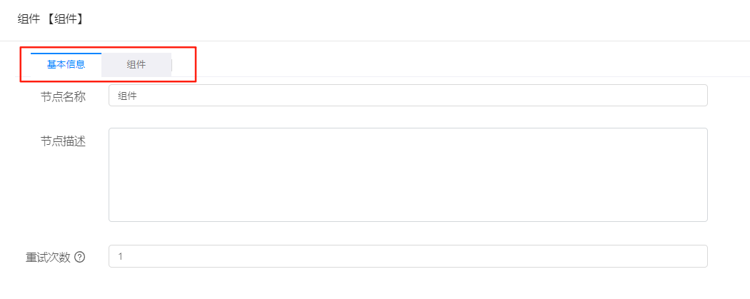Click the first line of 节点描述 textarea
Image resolution: width=750 pixels, height=299 pixels.
click(x=408, y=137)
